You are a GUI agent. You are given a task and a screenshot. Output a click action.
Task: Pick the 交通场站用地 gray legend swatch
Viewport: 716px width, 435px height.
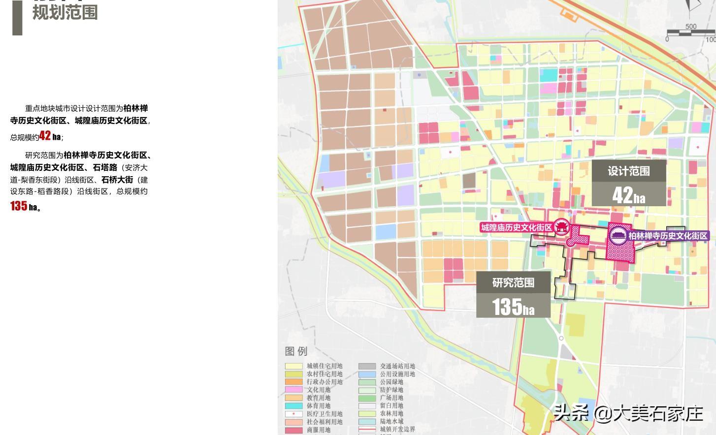(x=367, y=366)
